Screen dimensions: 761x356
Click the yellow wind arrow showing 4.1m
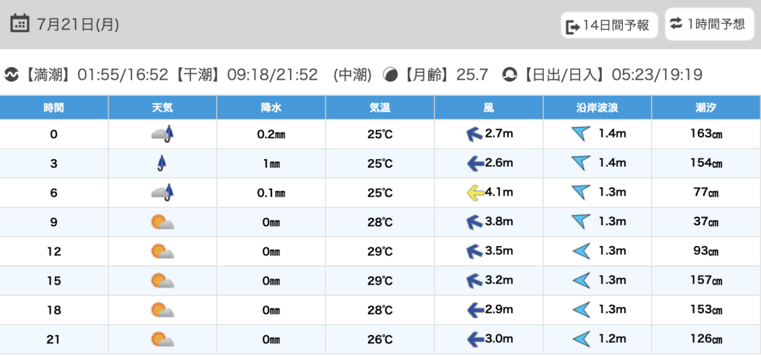pyautogui.click(x=475, y=193)
